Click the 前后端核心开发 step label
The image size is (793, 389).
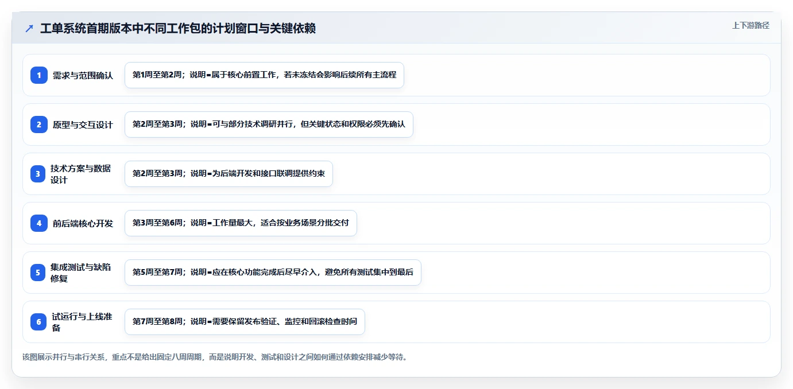coord(83,223)
